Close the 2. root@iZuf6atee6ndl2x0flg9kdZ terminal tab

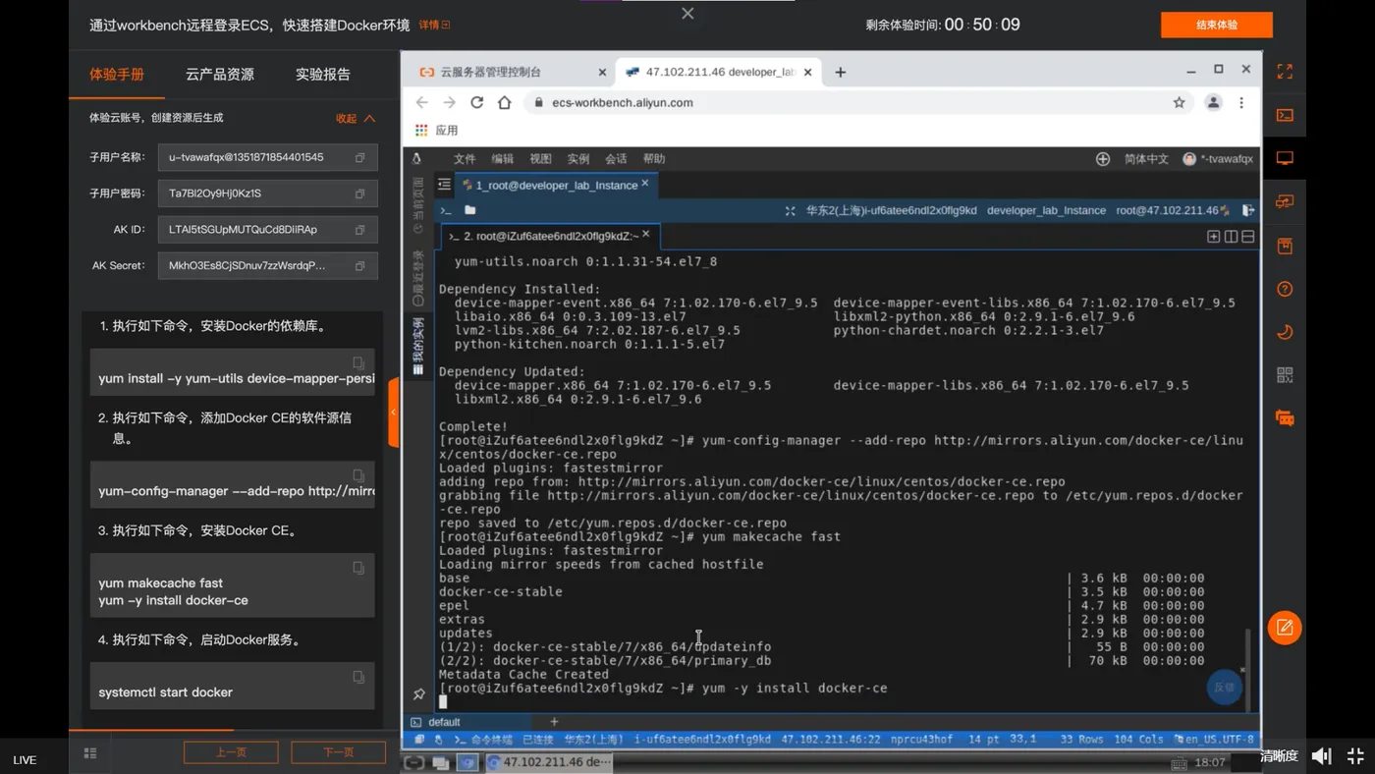645,235
